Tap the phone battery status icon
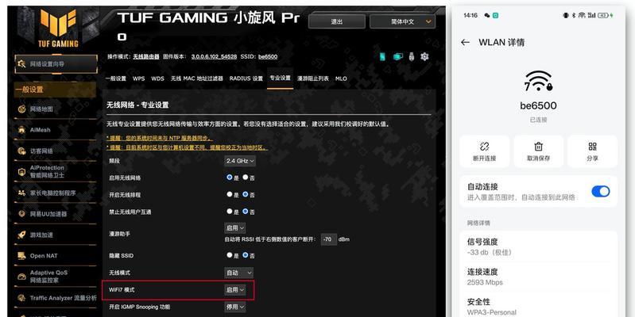This screenshot has height=317, width=635. (x=603, y=15)
